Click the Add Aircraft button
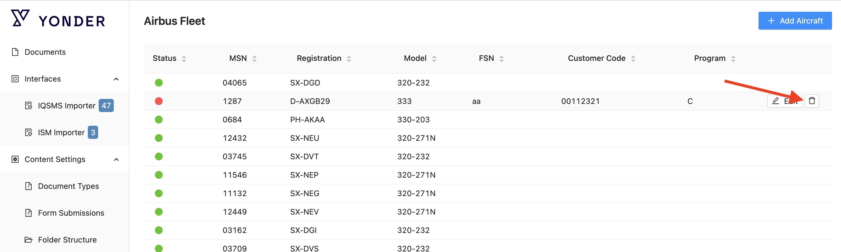The image size is (841, 252). (795, 21)
